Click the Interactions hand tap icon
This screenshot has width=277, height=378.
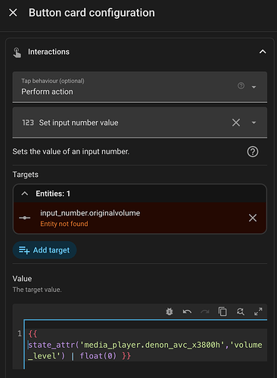[x=17, y=52]
